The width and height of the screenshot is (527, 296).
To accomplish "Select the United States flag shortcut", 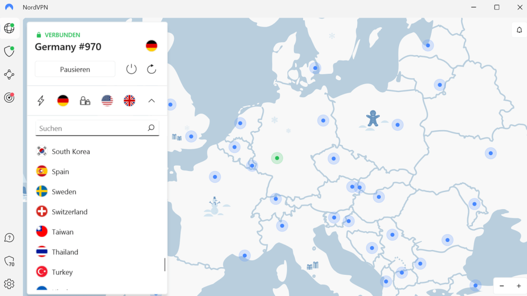I will pos(107,101).
